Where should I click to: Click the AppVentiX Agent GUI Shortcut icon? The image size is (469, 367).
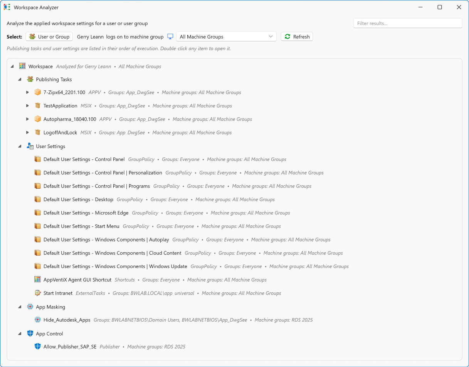(x=37, y=280)
